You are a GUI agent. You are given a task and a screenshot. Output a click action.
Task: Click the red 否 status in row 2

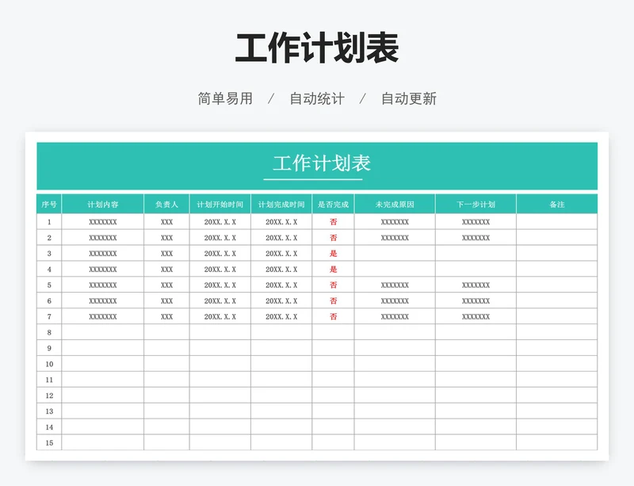pyautogui.click(x=333, y=238)
